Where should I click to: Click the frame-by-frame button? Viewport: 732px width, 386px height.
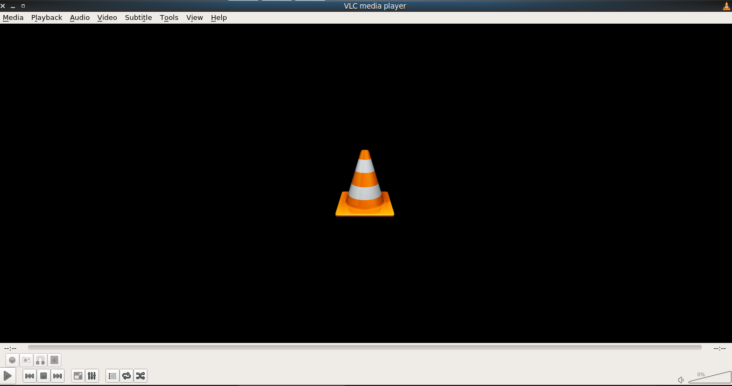[x=54, y=360]
